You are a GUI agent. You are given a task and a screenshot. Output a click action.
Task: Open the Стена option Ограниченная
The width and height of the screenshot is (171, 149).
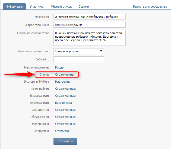[x=65, y=74]
